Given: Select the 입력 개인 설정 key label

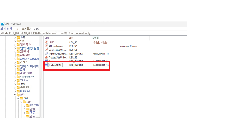Looking at the screenshot, I should (30, 48).
